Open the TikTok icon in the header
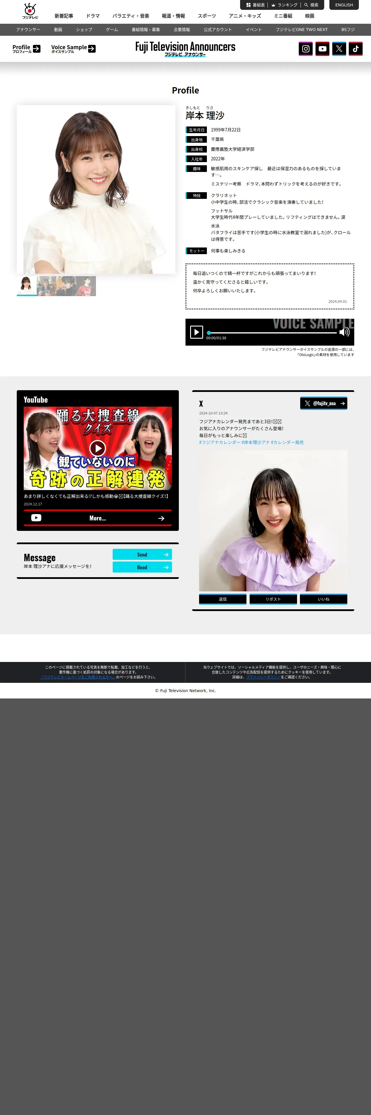Screen dimensions: 371x1115 point(355,48)
